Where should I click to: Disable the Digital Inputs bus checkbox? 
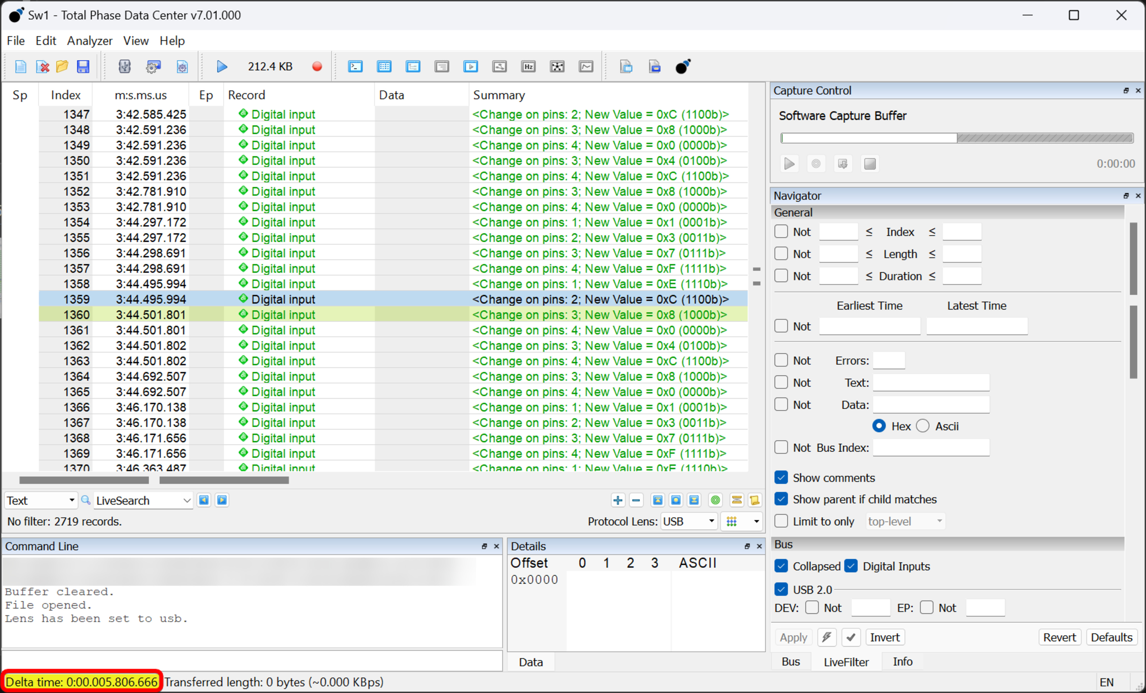tap(851, 566)
